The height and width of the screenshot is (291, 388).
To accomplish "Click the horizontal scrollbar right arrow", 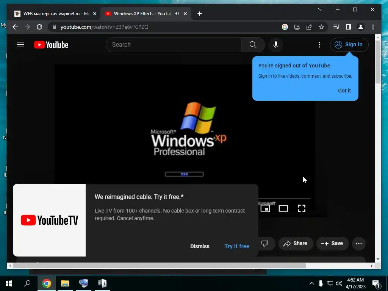I will pos(371,266).
